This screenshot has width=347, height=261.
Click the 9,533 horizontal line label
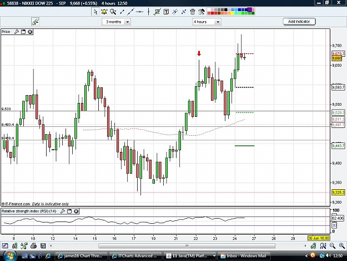pos(6,109)
